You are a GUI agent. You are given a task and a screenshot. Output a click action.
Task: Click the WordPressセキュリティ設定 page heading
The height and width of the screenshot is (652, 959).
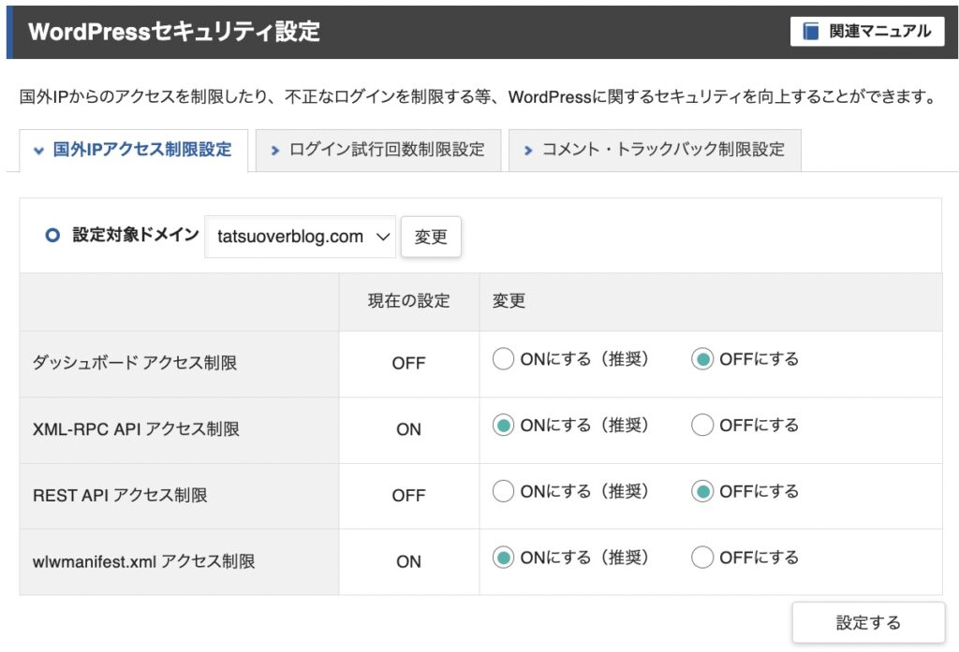coord(174,31)
